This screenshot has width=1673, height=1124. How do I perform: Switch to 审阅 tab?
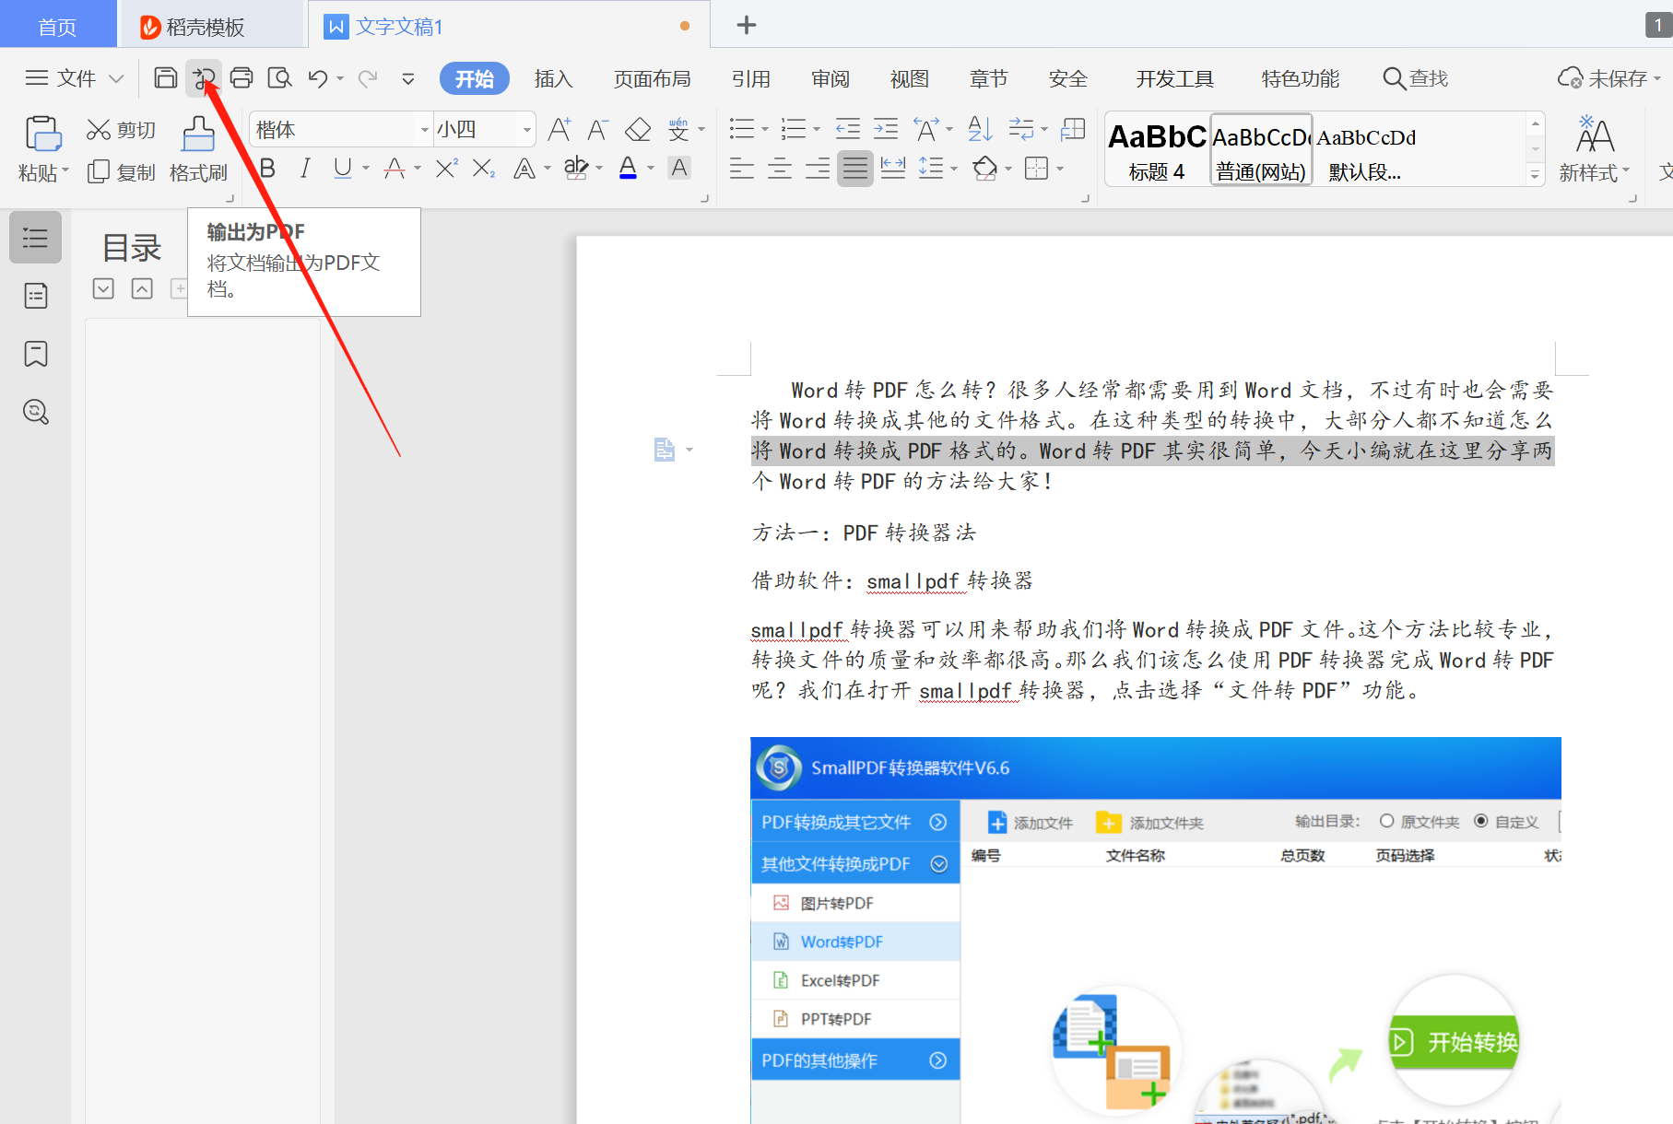click(x=831, y=78)
